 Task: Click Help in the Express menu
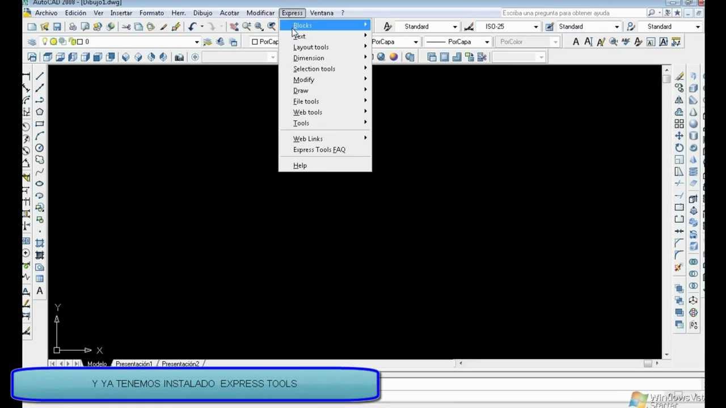[x=325, y=165]
